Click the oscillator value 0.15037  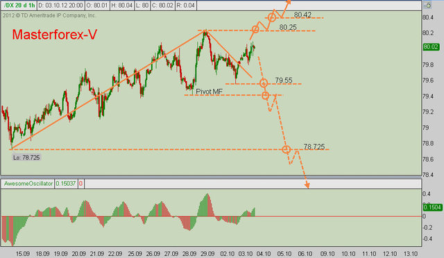[65, 184]
